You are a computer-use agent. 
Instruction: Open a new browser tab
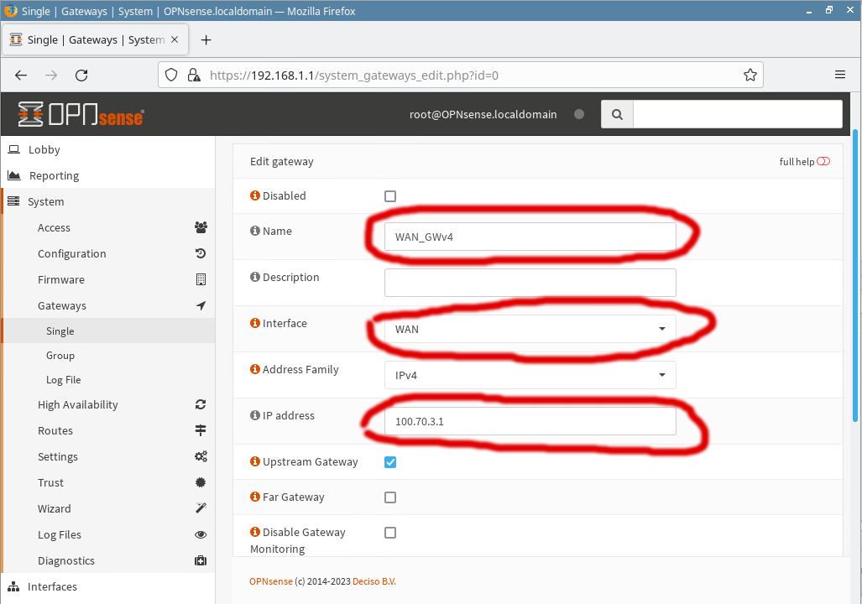point(206,39)
